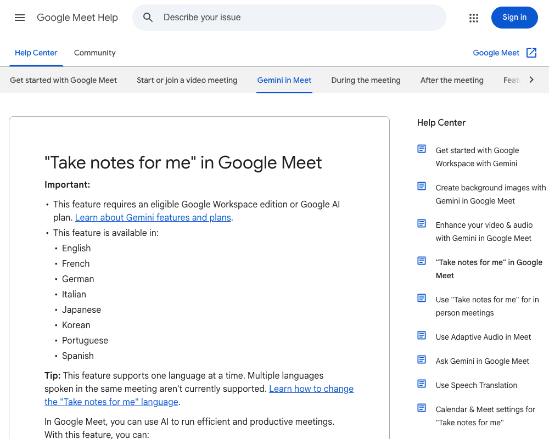Image resolution: width=549 pixels, height=439 pixels.
Task: Click the word Spanish in the language list
Action: [78, 356]
